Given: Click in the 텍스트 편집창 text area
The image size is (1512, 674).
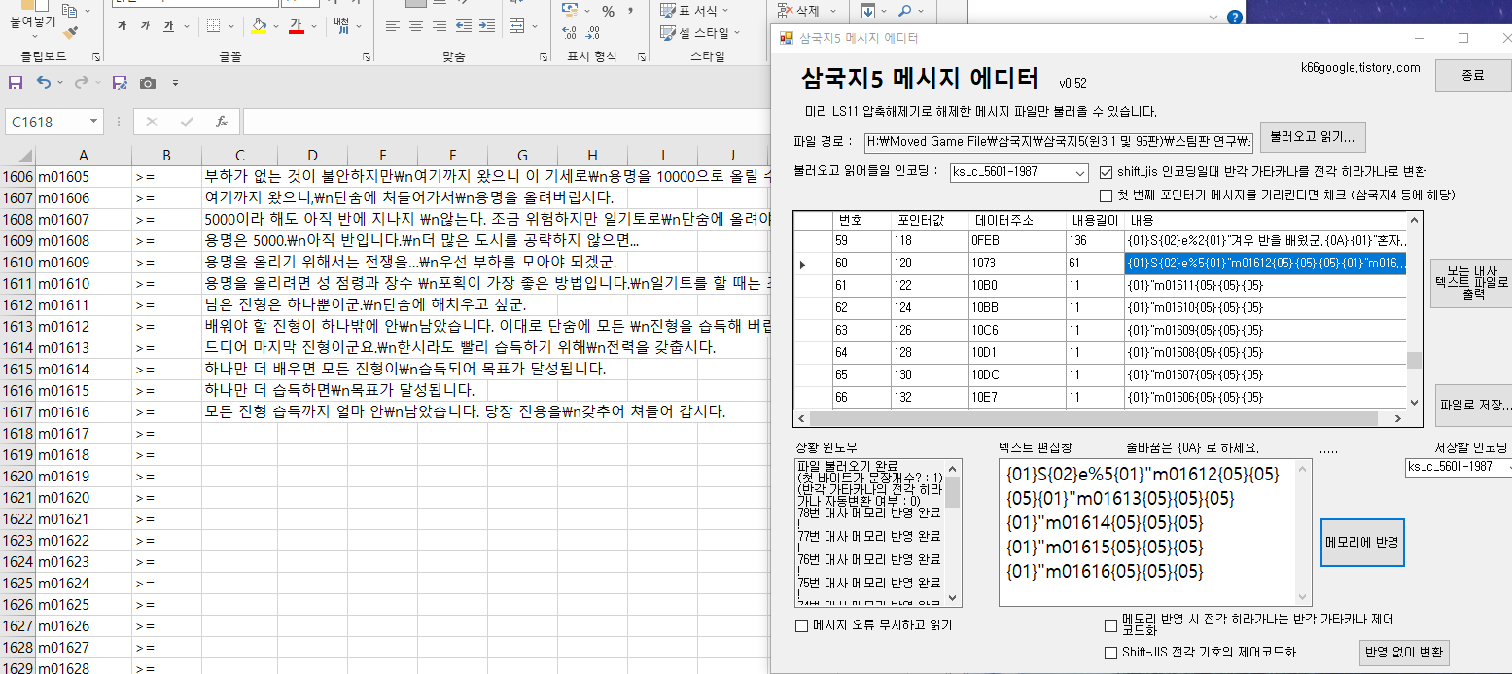Looking at the screenshot, I should point(1147,533).
